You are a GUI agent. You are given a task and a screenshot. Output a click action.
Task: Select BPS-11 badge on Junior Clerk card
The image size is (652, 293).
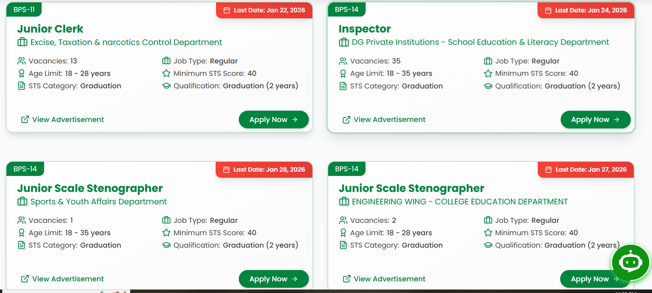(x=24, y=9)
